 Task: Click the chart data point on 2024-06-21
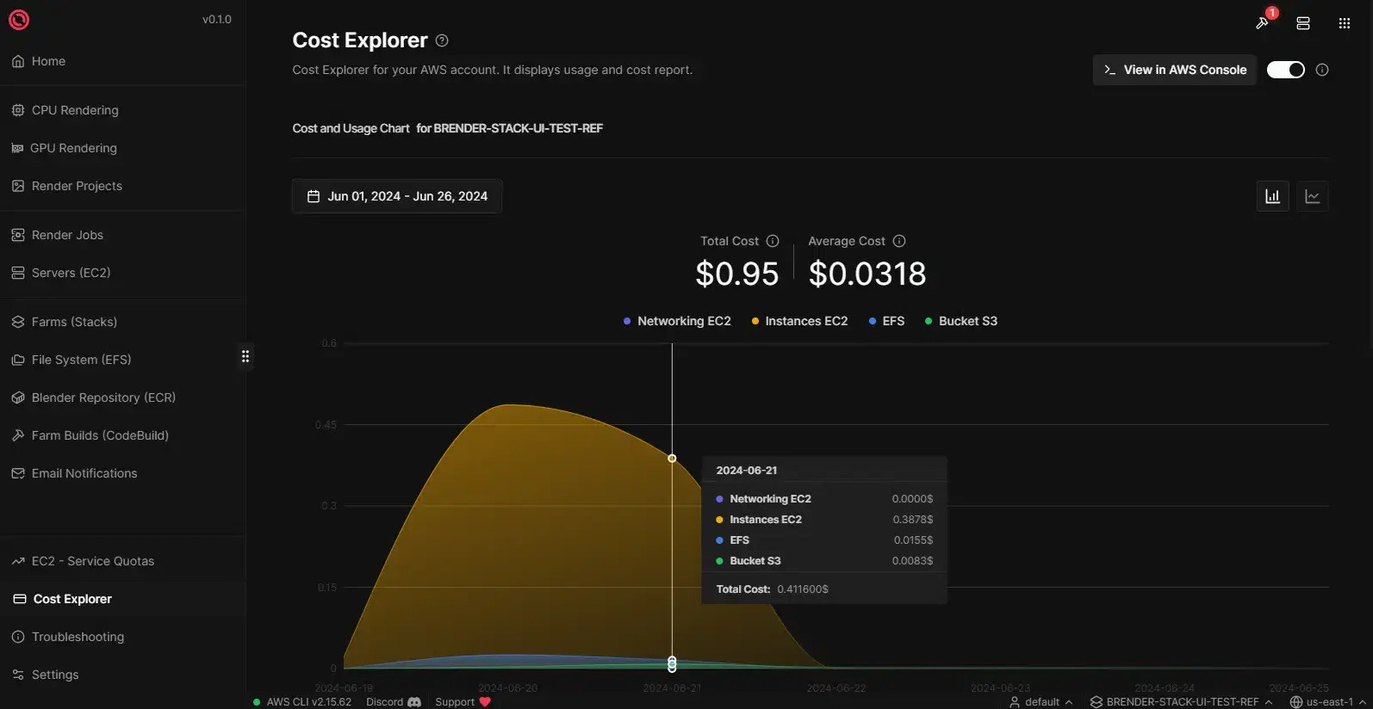[672, 459]
